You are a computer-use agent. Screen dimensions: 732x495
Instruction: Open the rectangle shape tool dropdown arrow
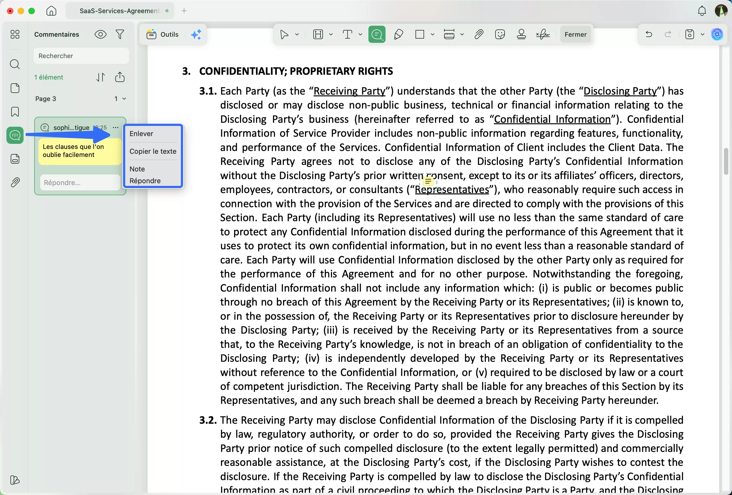[x=432, y=34]
